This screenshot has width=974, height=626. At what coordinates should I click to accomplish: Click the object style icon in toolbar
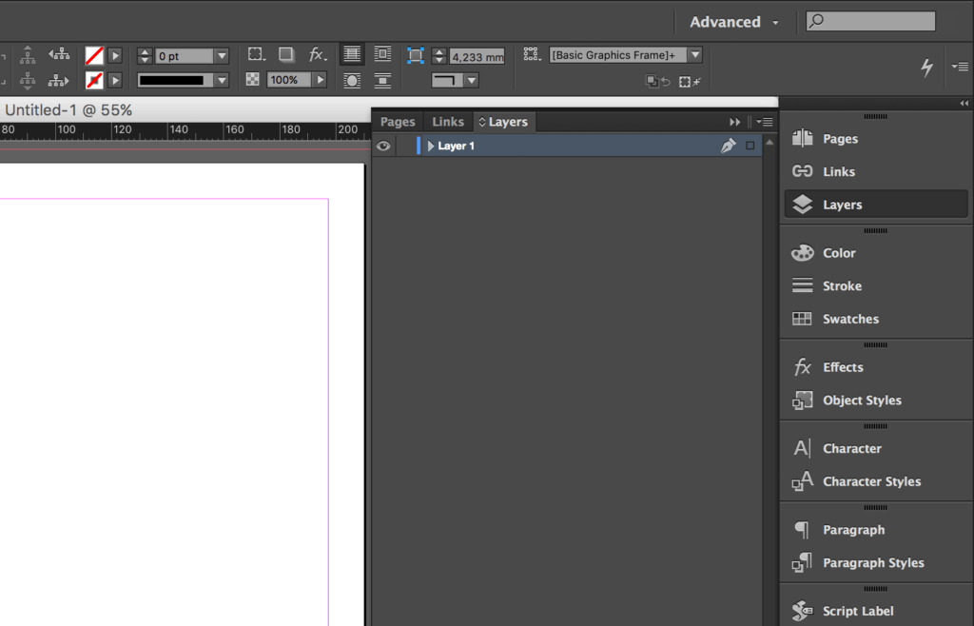pyautogui.click(x=531, y=54)
